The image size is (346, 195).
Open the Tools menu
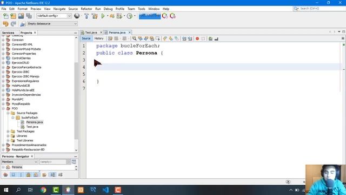click(142, 9)
